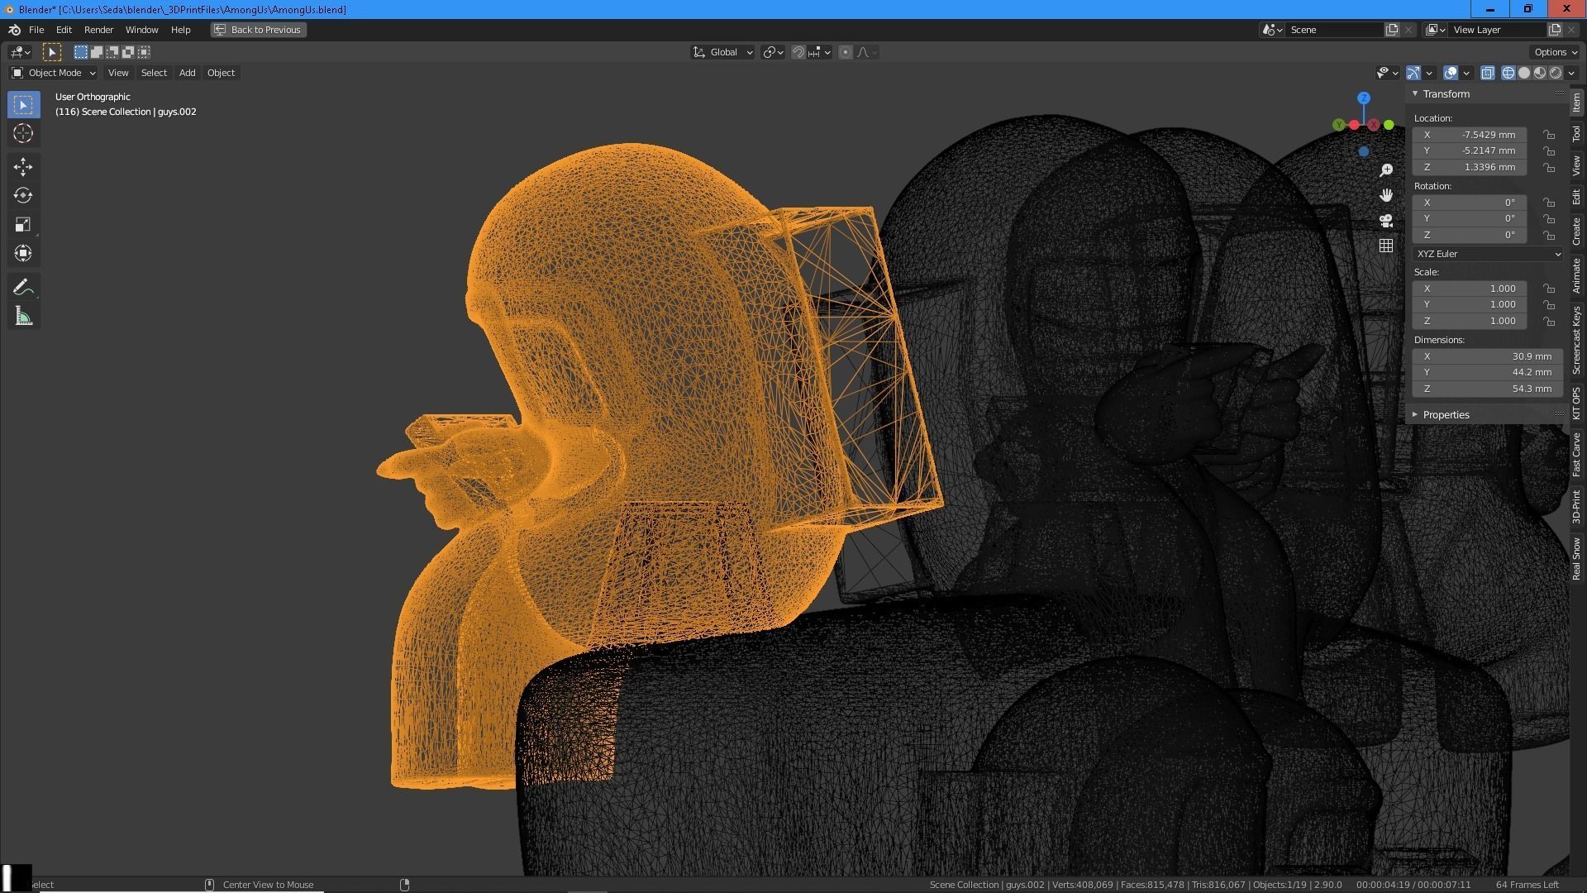This screenshot has width=1587, height=893.
Task: Switch perspective/orthographic grid icon
Action: tap(1386, 246)
